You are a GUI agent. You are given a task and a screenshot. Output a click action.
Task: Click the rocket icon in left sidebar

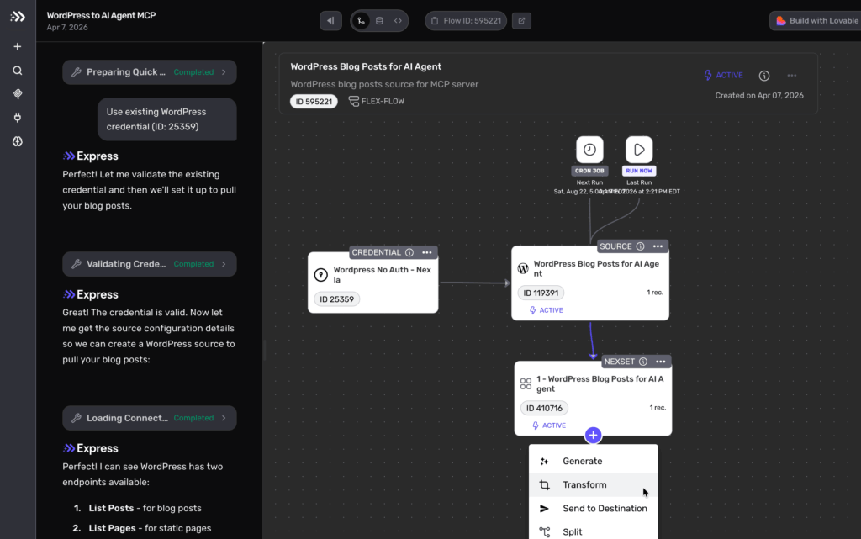tap(18, 94)
